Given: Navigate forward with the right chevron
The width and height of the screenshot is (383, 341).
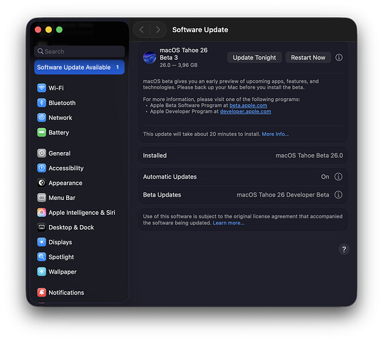Looking at the screenshot, I should pyautogui.click(x=158, y=30).
